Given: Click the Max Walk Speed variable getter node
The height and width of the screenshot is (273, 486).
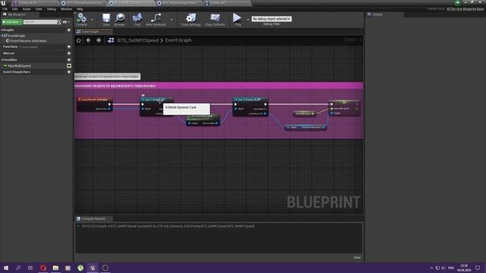Looking at the screenshot, I should 304,114.
